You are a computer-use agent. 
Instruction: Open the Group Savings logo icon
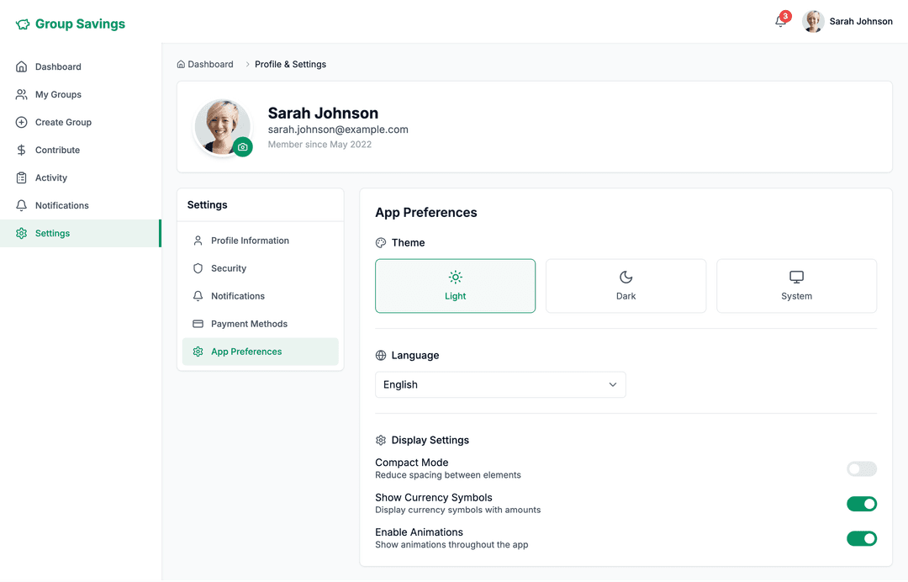click(x=20, y=24)
